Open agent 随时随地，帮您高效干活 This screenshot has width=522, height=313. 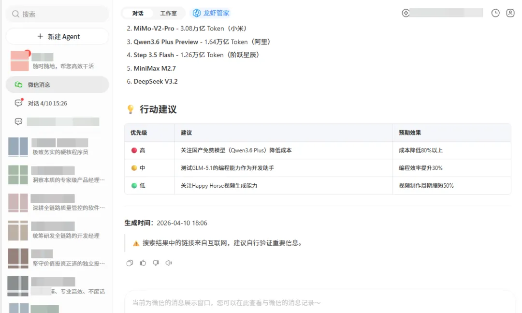click(57, 61)
